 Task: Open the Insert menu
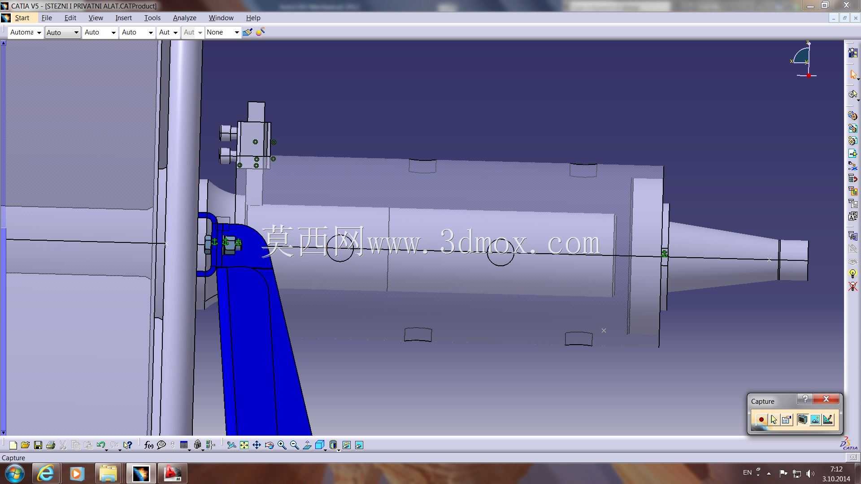(123, 18)
